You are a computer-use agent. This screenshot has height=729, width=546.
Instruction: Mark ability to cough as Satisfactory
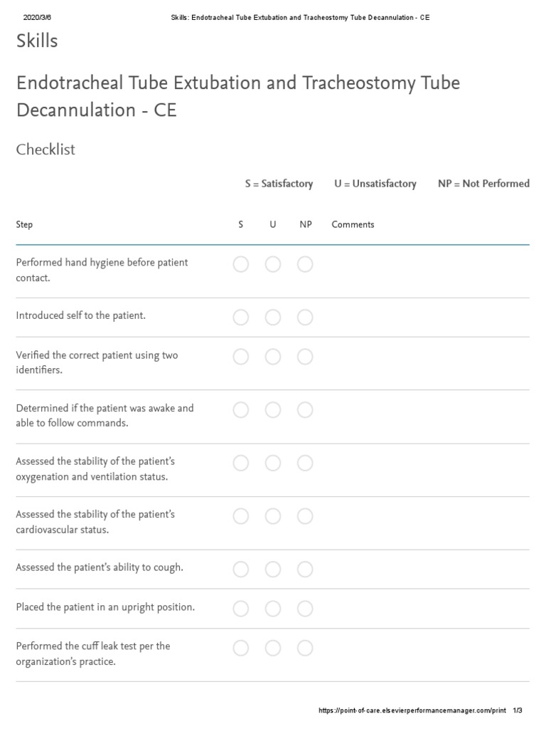[x=241, y=570]
